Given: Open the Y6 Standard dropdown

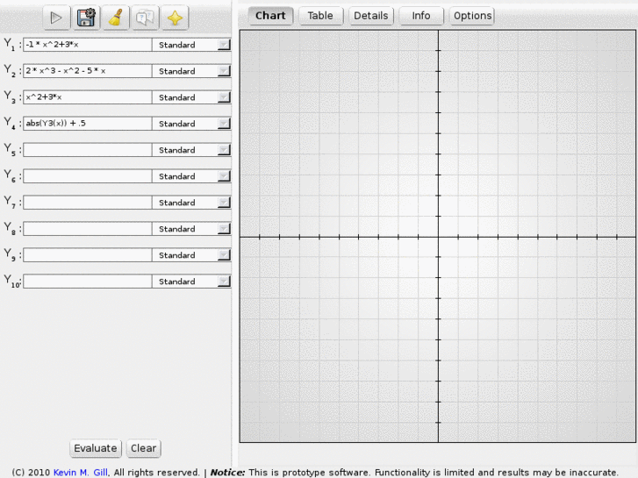Looking at the screenshot, I should [x=191, y=176].
